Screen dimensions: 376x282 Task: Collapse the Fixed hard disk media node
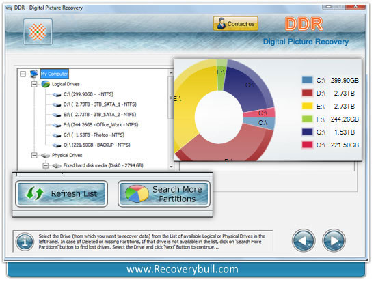point(46,165)
